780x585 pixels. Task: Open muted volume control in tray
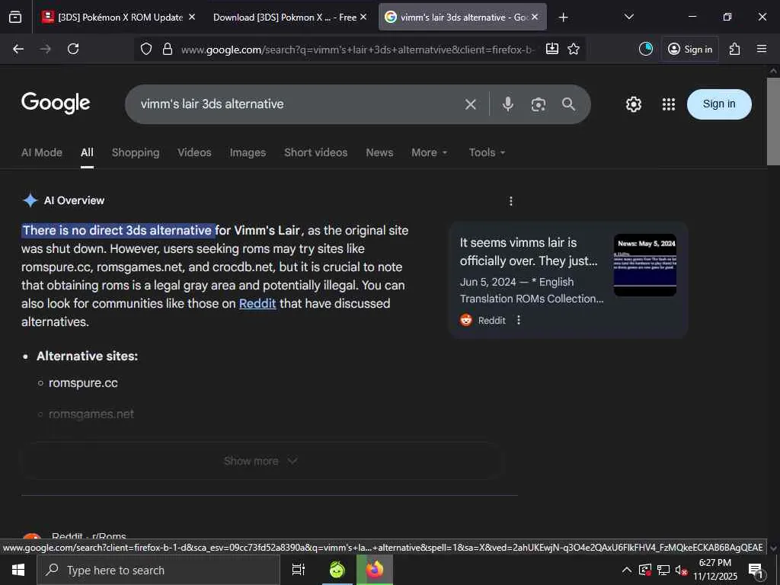pyautogui.click(x=681, y=570)
